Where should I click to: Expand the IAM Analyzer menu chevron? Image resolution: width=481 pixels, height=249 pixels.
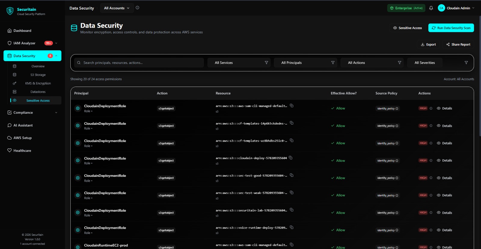click(56, 43)
